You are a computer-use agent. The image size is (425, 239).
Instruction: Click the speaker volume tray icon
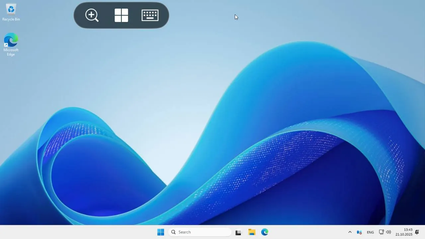tap(388, 232)
